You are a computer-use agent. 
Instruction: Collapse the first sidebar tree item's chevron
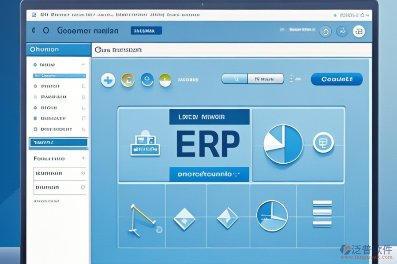[x=82, y=65]
